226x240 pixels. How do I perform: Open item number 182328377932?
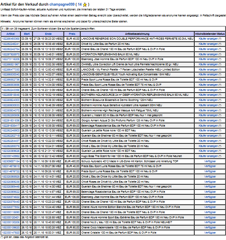10,207
